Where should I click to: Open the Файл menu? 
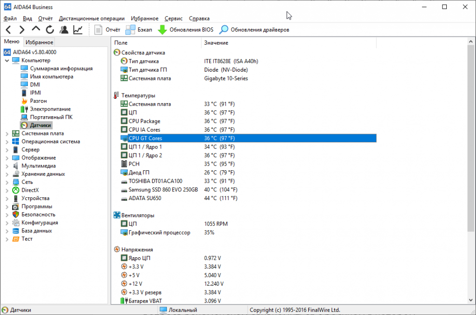tap(10, 19)
